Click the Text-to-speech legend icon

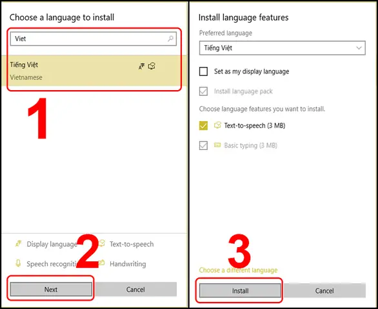(102, 243)
